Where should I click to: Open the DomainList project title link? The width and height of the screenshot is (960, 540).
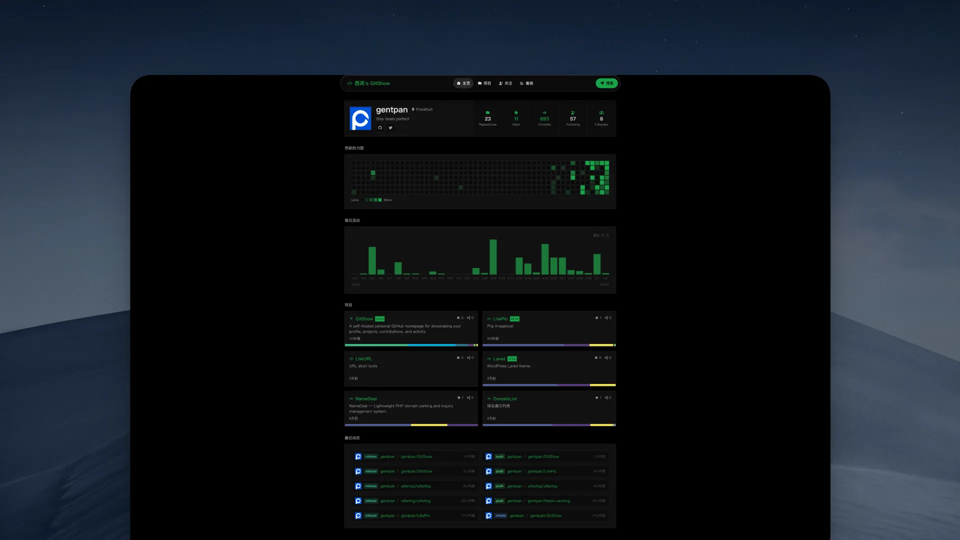[505, 399]
